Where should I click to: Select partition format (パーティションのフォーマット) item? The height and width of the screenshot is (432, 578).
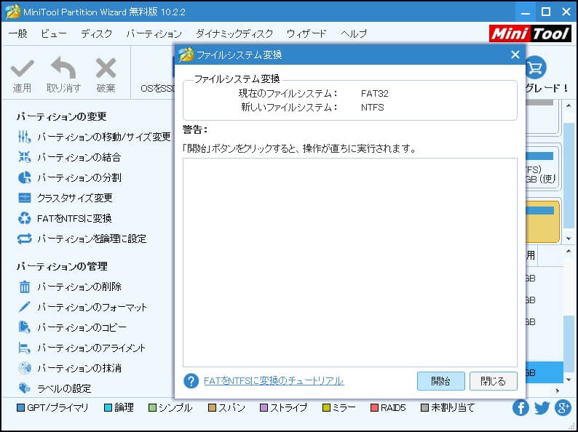92,307
